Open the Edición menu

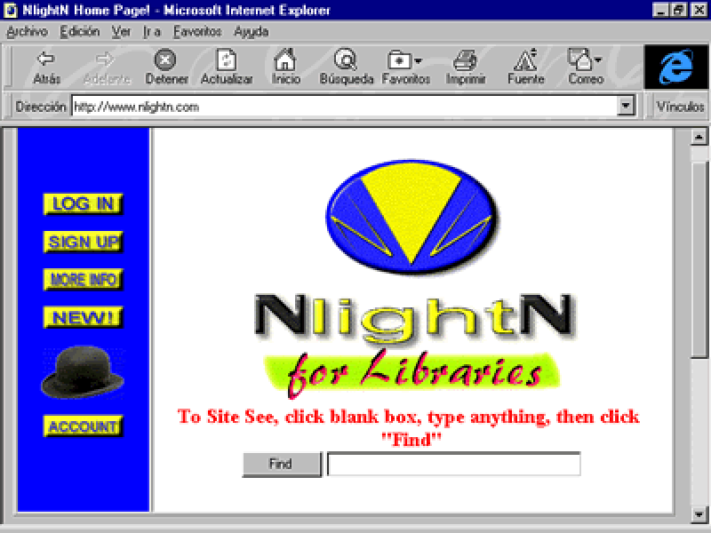80,32
